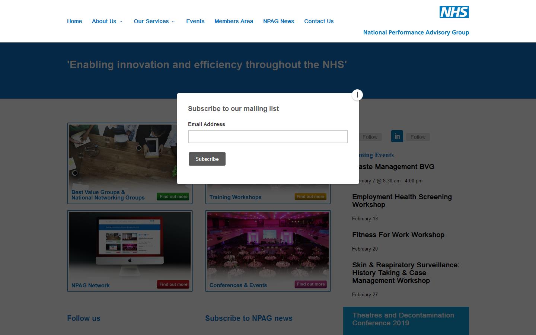Click the NHS logo
Image resolution: width=536 pixels, height=335 pixels.
click(454, 12)
